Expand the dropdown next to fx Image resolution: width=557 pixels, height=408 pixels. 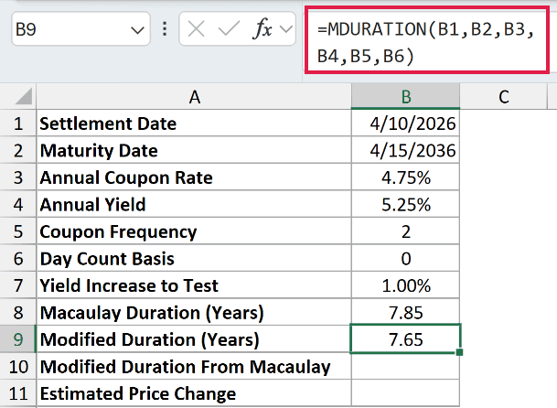click(x=286, y=29)
